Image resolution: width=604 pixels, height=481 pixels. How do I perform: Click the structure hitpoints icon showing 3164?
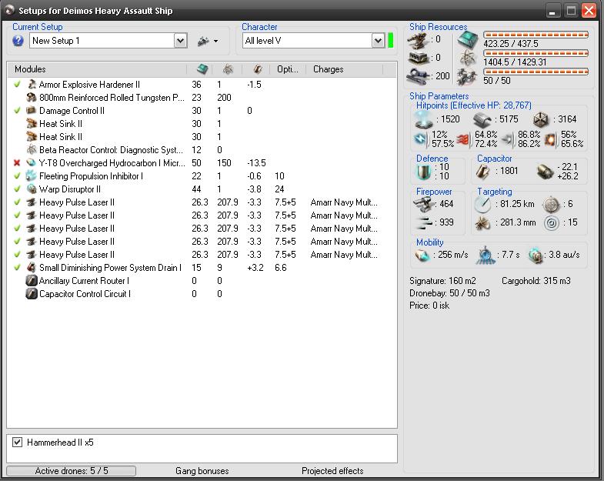(x=541, y=120)
